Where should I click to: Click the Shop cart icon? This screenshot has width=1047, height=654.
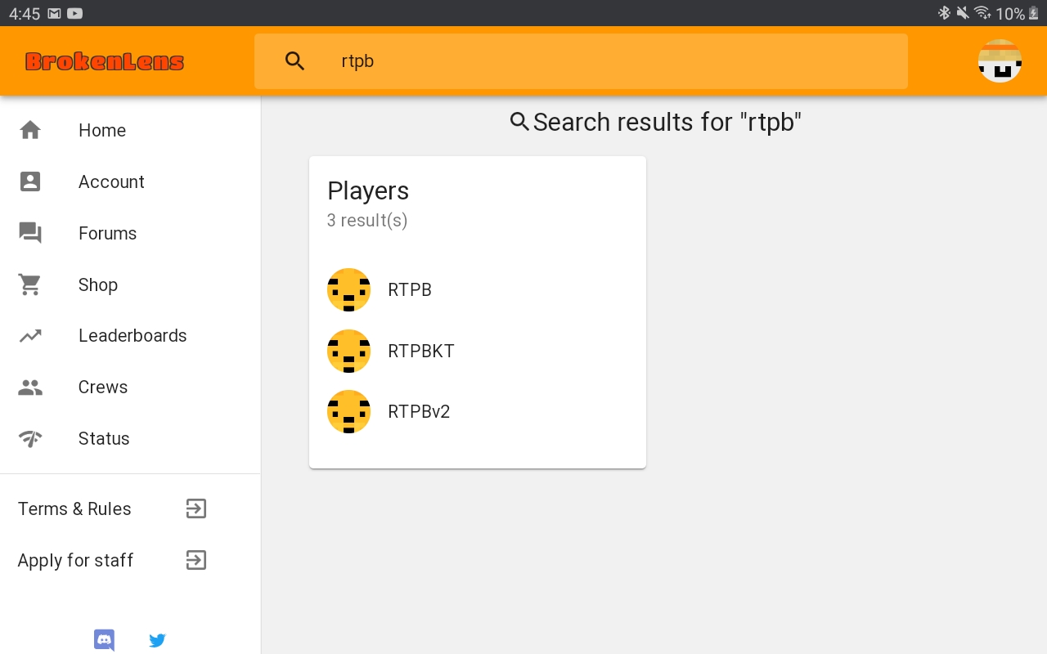[x=30, y=284]
